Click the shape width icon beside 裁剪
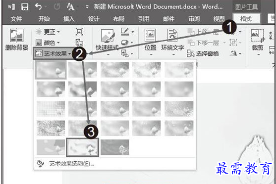The width and height of the screenshot is (276, 184). click(272, 50)
